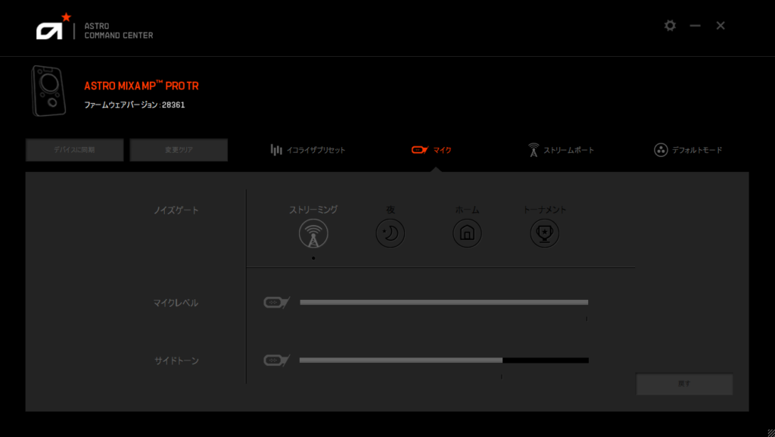Viewport: 775px width, 437px height.
Task: Click the サイドトーン label
Action: (x=176, y=361)
